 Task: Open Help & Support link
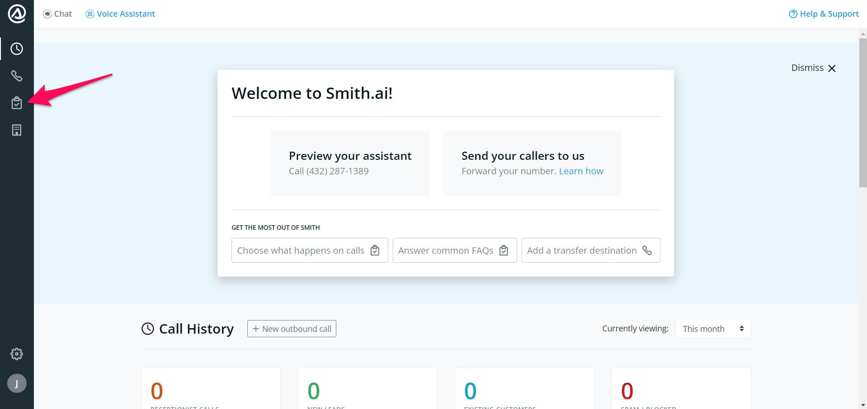[824, 14]
